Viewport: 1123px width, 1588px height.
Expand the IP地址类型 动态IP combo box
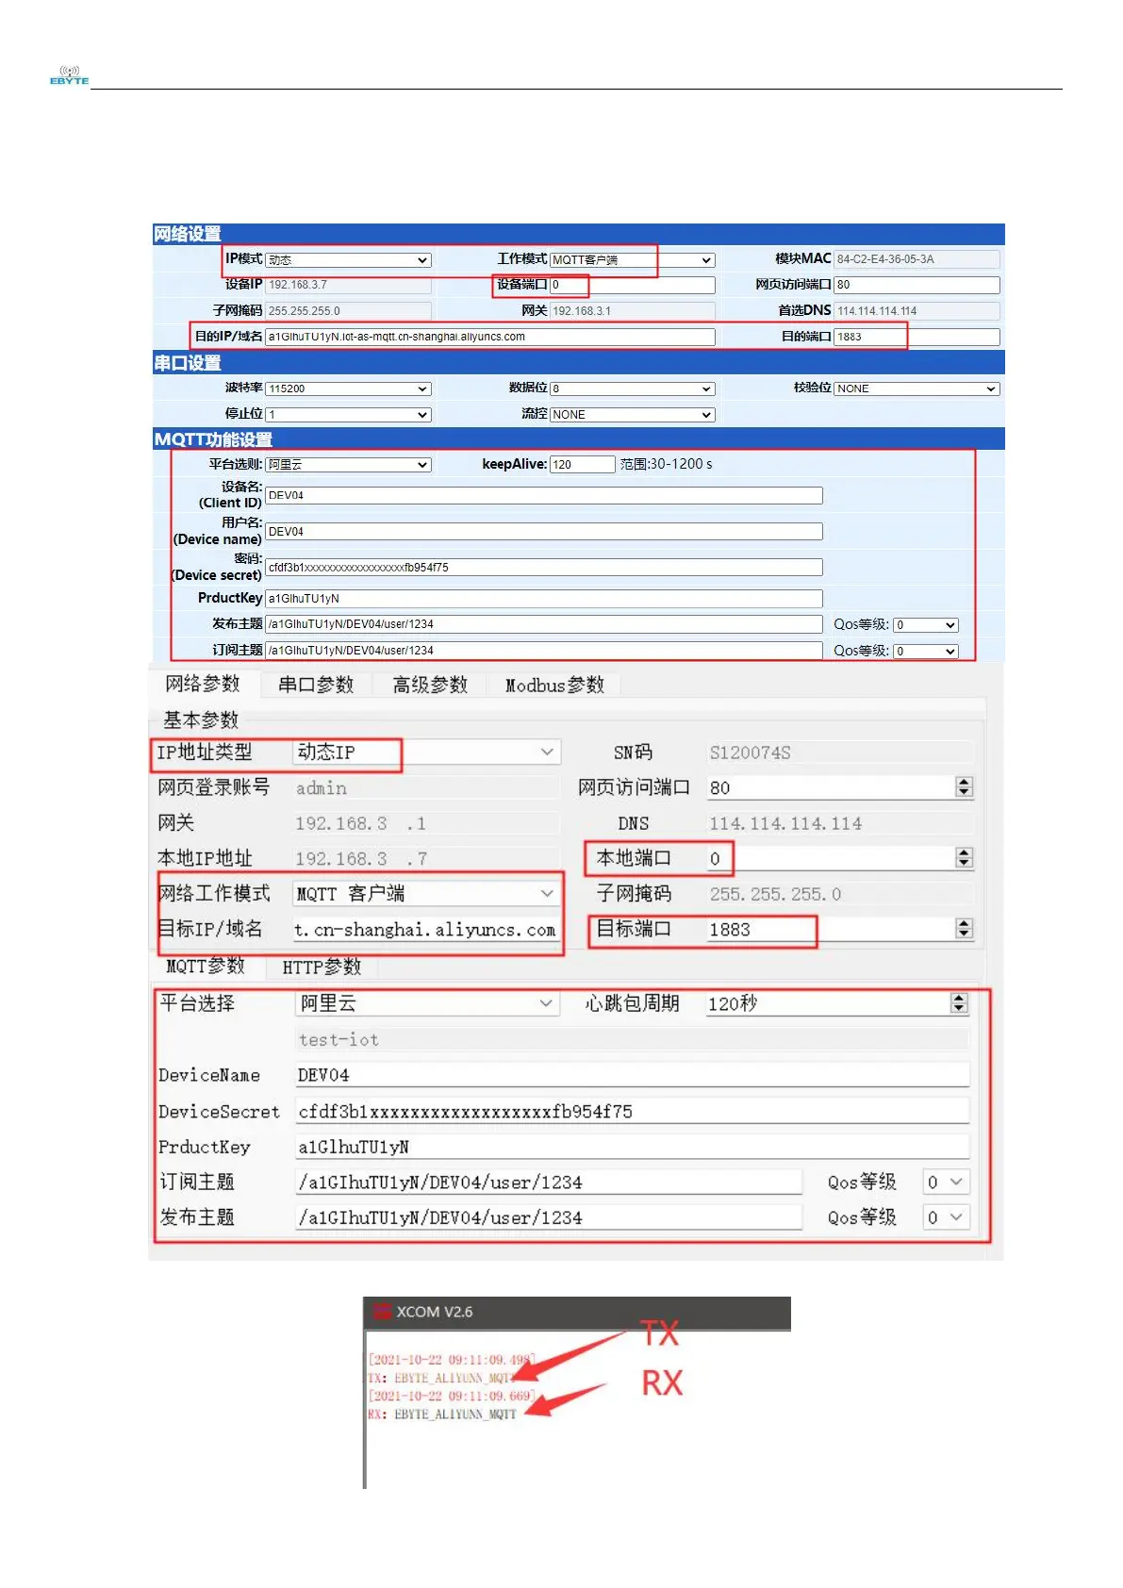pyautogui.click(x=426, y=752)
